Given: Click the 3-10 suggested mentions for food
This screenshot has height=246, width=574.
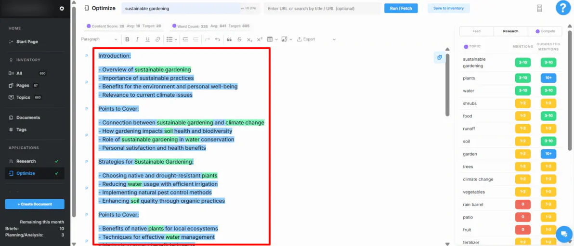Looking at the screenshot, I should point(548,116).
